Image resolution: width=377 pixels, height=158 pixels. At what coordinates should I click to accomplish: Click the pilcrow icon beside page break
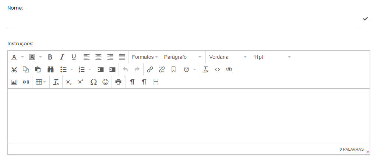[144, 82]
